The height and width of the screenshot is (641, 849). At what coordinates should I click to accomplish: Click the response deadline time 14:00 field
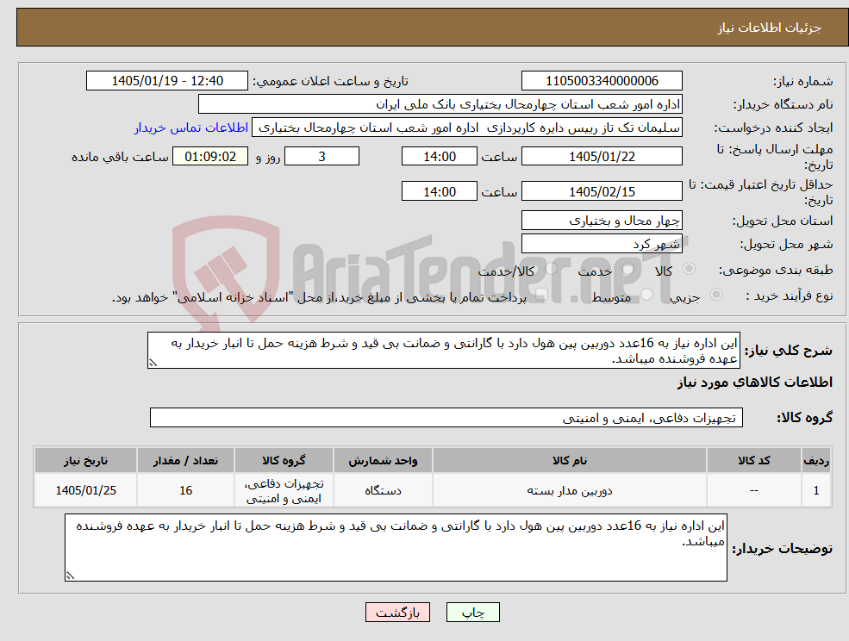[439, 157]
